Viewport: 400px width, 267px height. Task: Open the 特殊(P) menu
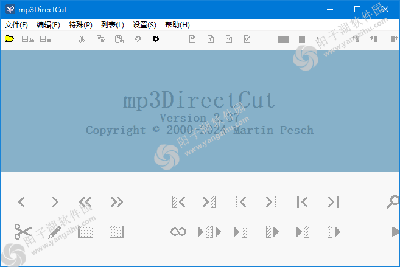point(80,25)
